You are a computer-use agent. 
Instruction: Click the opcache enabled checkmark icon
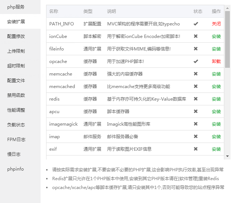[x=196, y=61]
